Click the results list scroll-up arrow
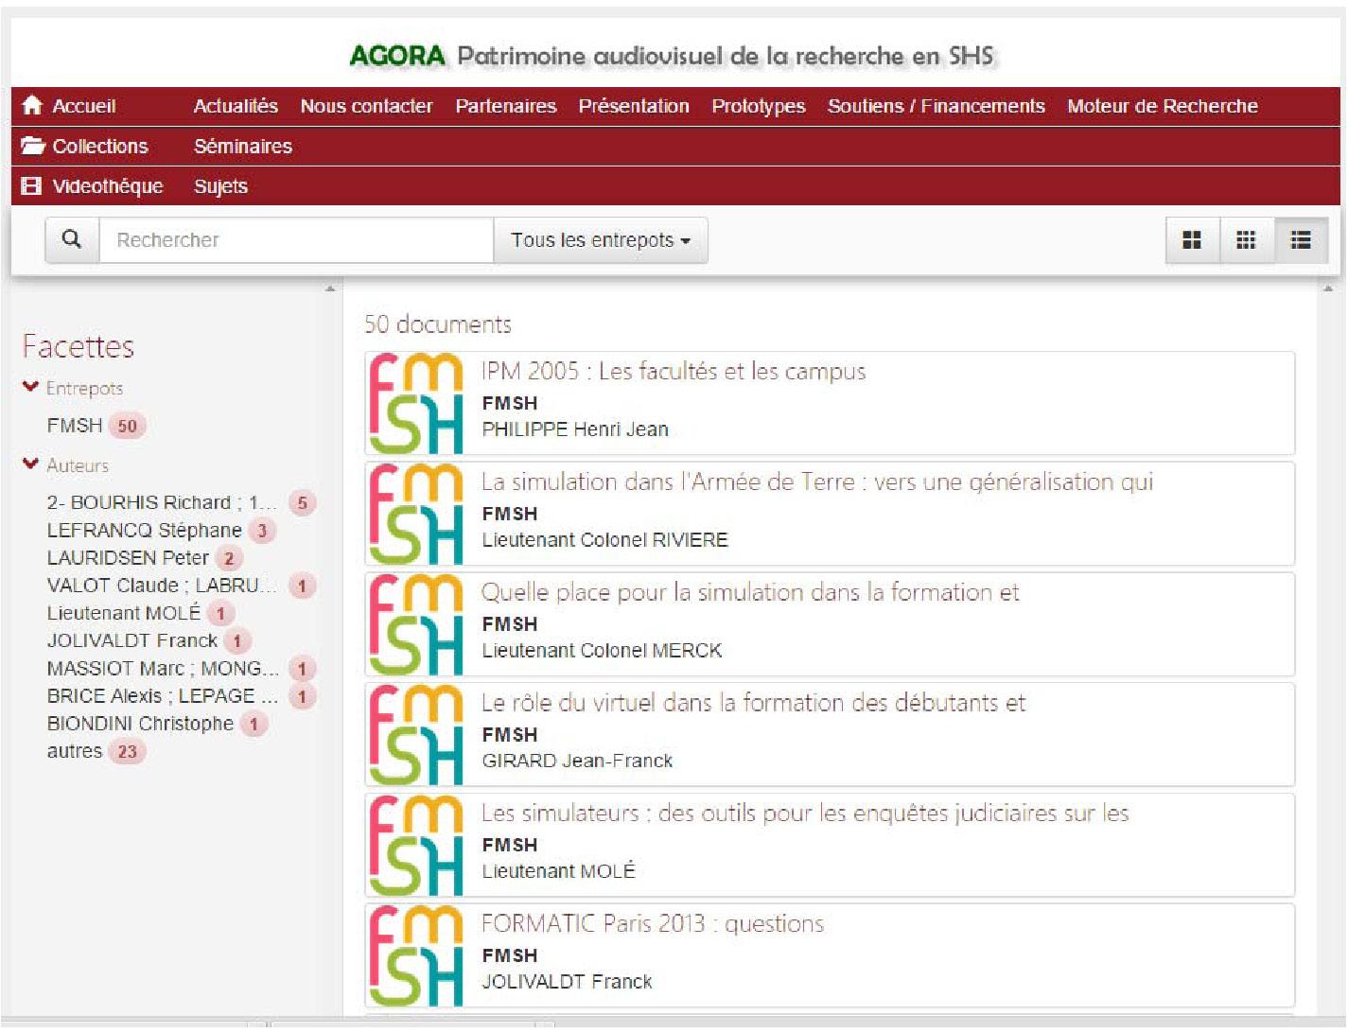1348x1033 pixels. (1328, 289)
